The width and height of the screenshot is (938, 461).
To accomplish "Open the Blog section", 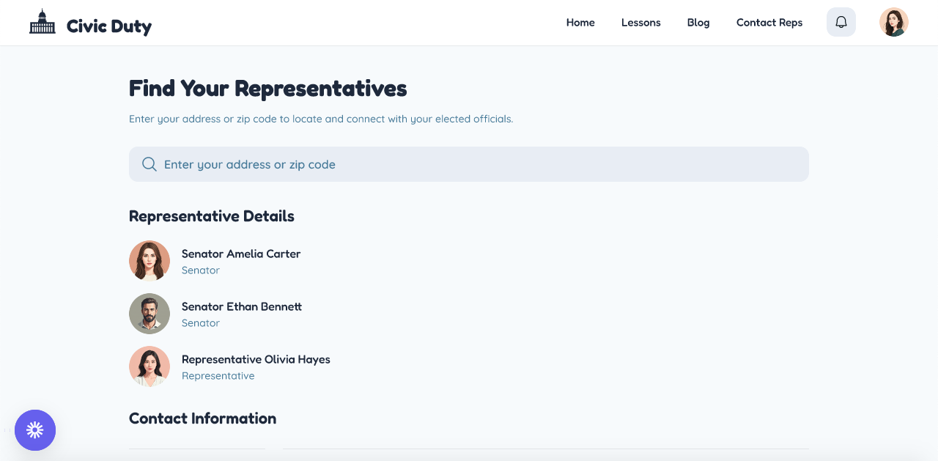I will [698, 23].
